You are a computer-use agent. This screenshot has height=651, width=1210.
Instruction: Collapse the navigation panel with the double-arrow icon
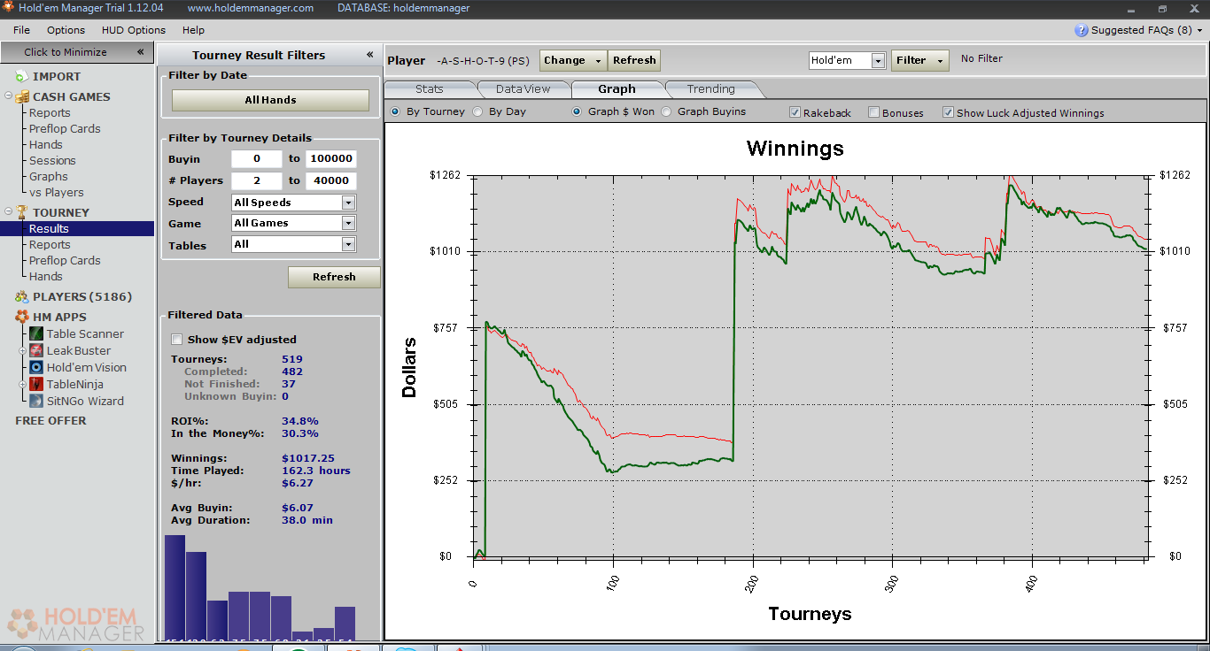pyautogui.click(x=140, y=52)
